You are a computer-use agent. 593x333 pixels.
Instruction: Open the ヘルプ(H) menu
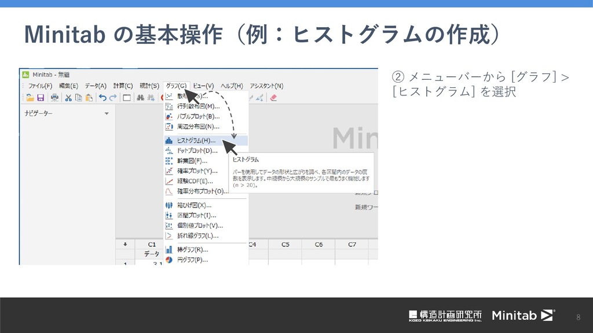pyautogui.click(x=232, y=86)
